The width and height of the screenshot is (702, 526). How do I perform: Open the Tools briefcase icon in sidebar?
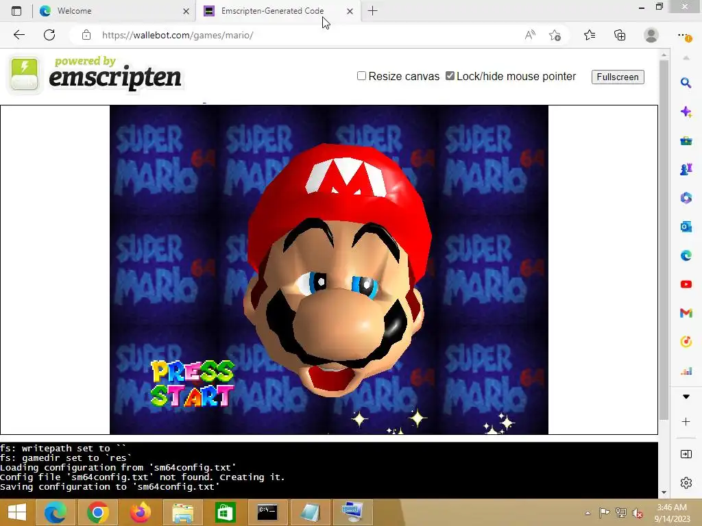coord(686,141)
